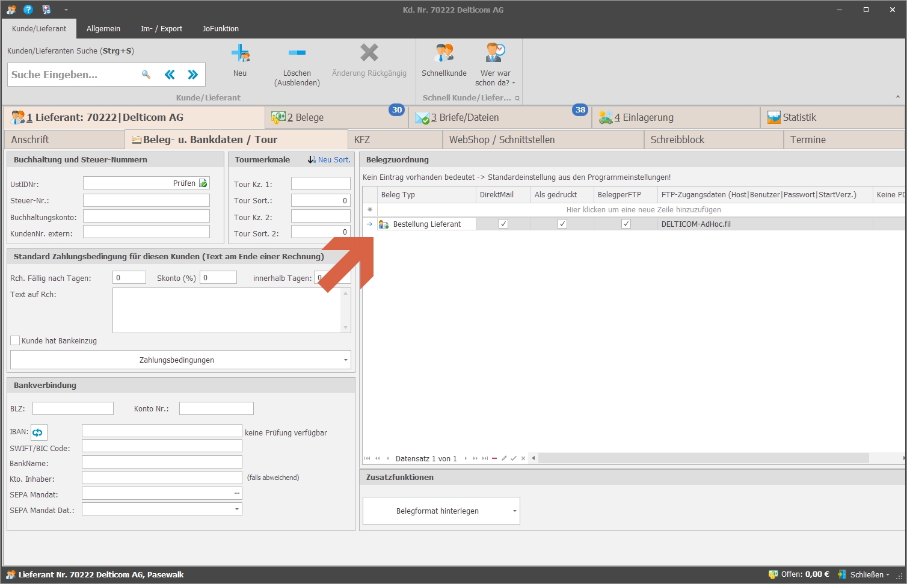Select the Kunde/Lieferant ribbon tab

point(39,28)
